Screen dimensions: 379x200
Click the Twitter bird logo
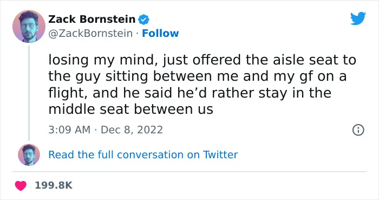[358, 18]
